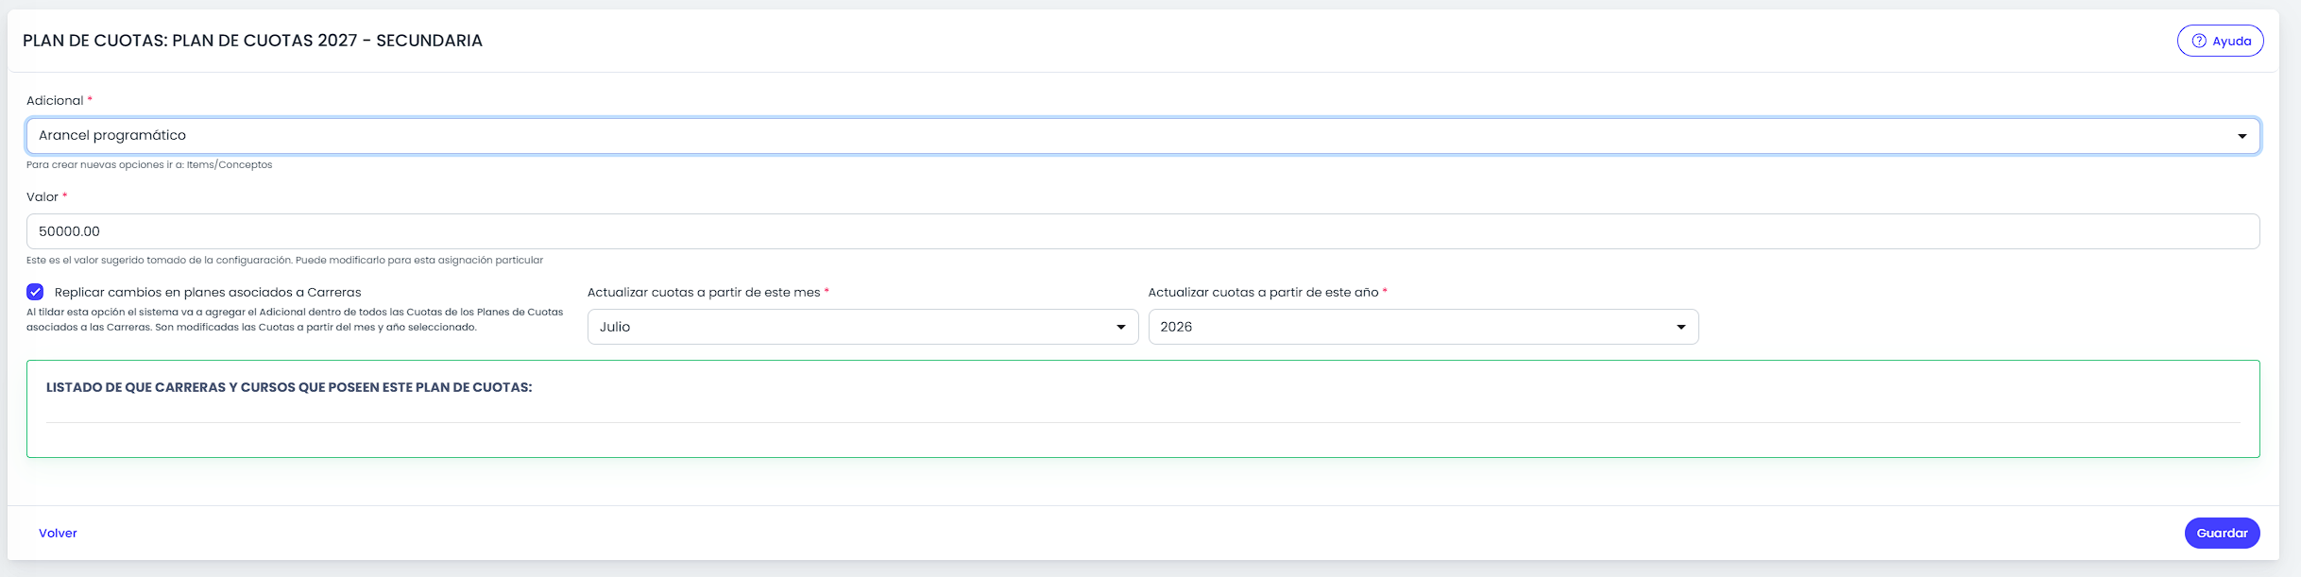The height and width of the screenshot is (577, 2301).
Task: Open the Adicional dropdown showing Arancel programático
Action: point(1143,136)
